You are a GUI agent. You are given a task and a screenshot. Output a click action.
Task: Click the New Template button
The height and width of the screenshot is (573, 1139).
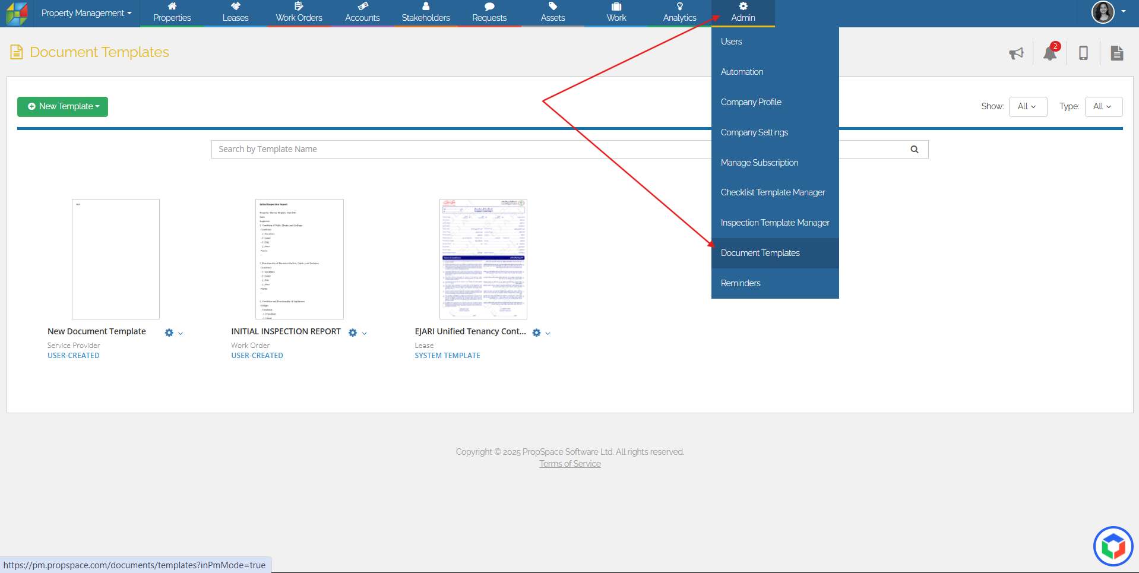(x=63, y=107)
